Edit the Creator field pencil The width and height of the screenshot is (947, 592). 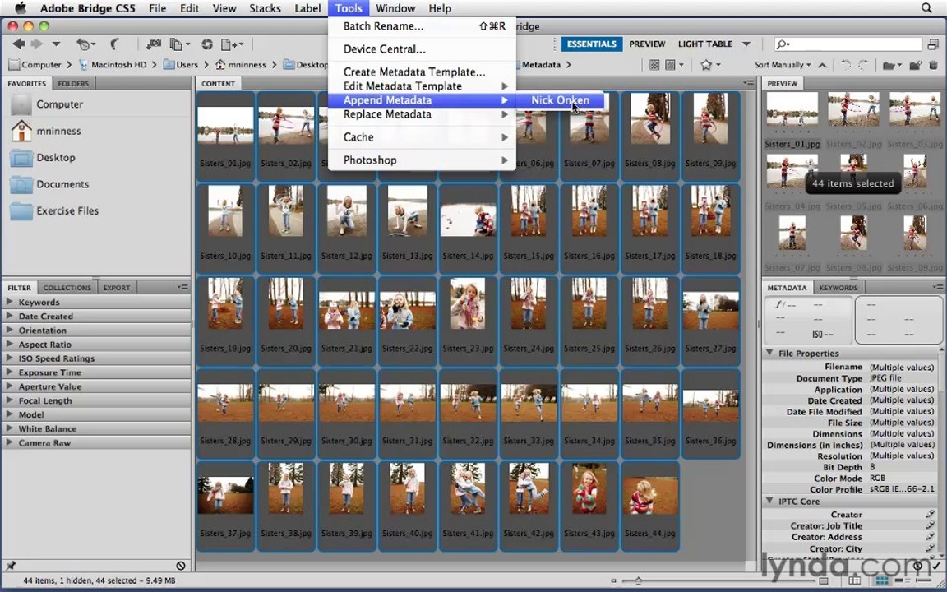click(930, 514)
